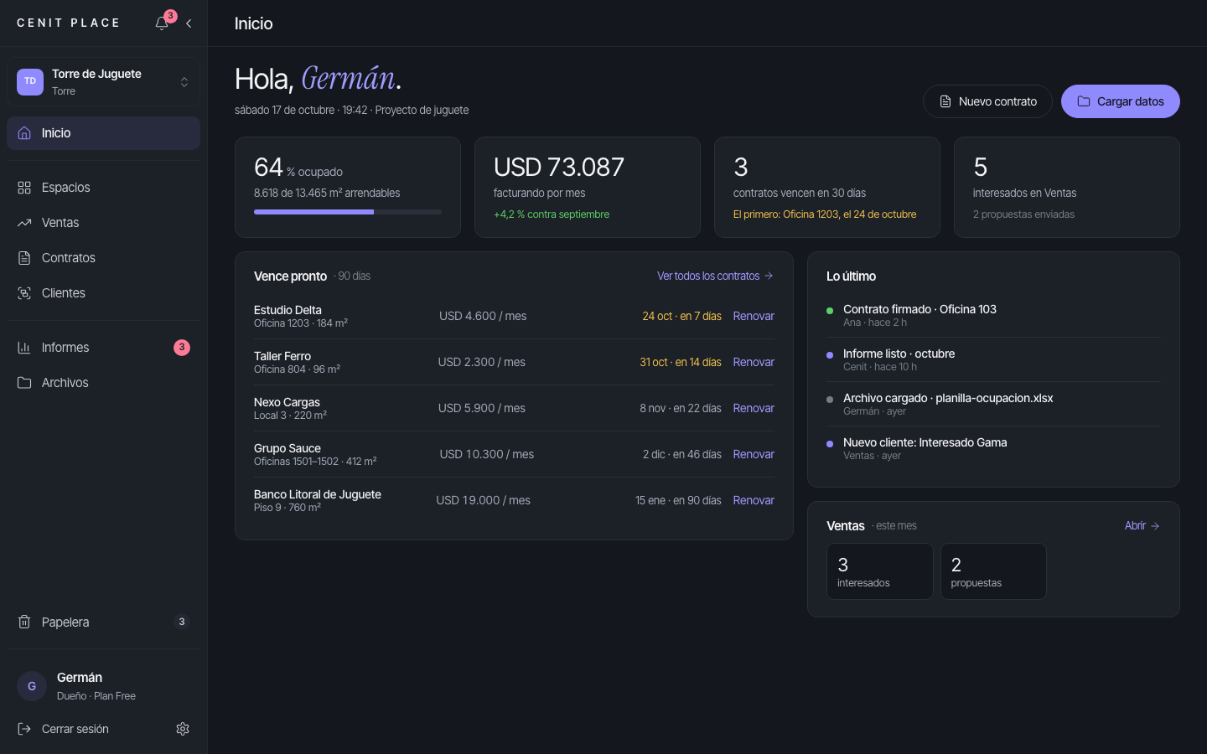The height and width of the screenshot is (754, 1207).
Task: Click the Archivos folder icon
Action: (24, 383)
